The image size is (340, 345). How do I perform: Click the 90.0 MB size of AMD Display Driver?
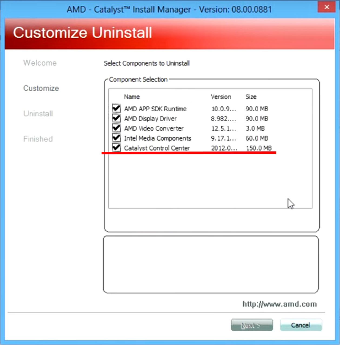click(x=257, y=119)
